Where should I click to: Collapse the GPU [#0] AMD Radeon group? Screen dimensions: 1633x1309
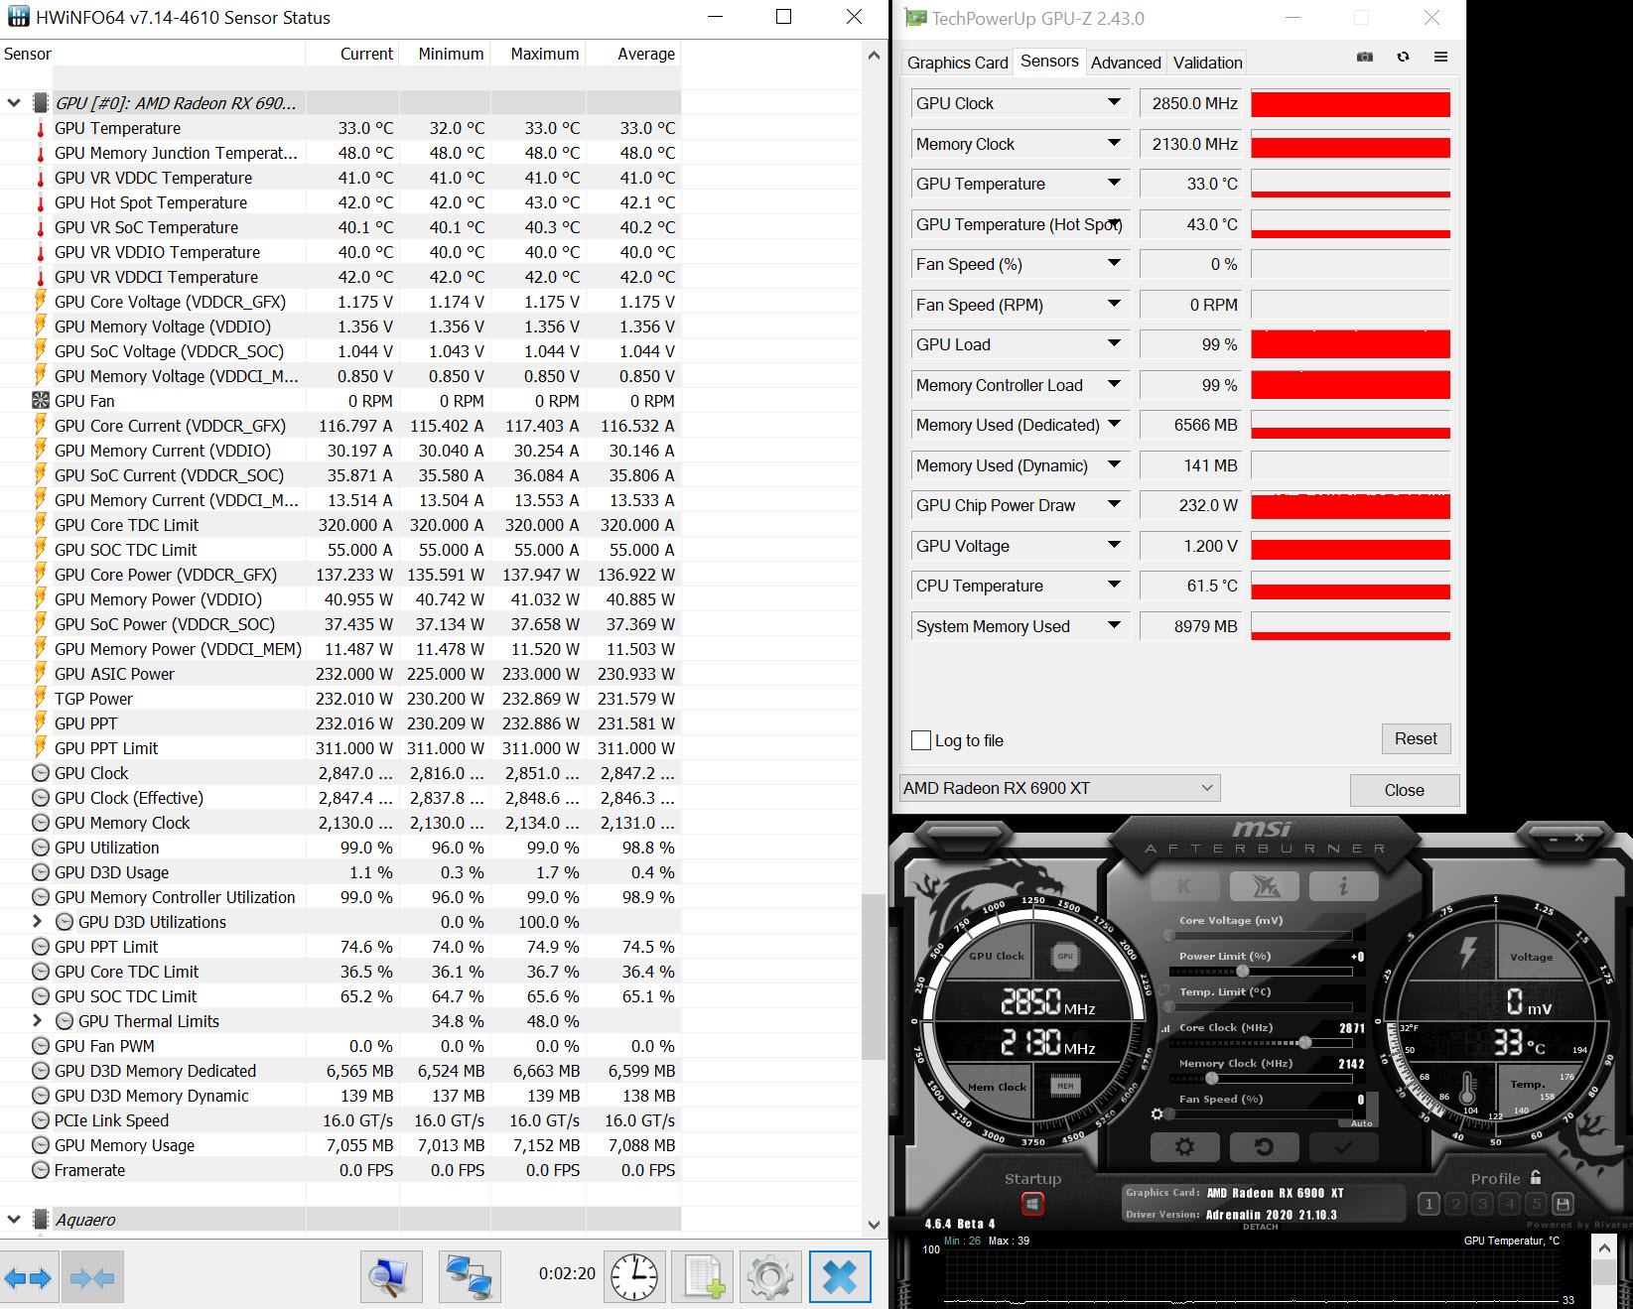(x=14, y=102)
